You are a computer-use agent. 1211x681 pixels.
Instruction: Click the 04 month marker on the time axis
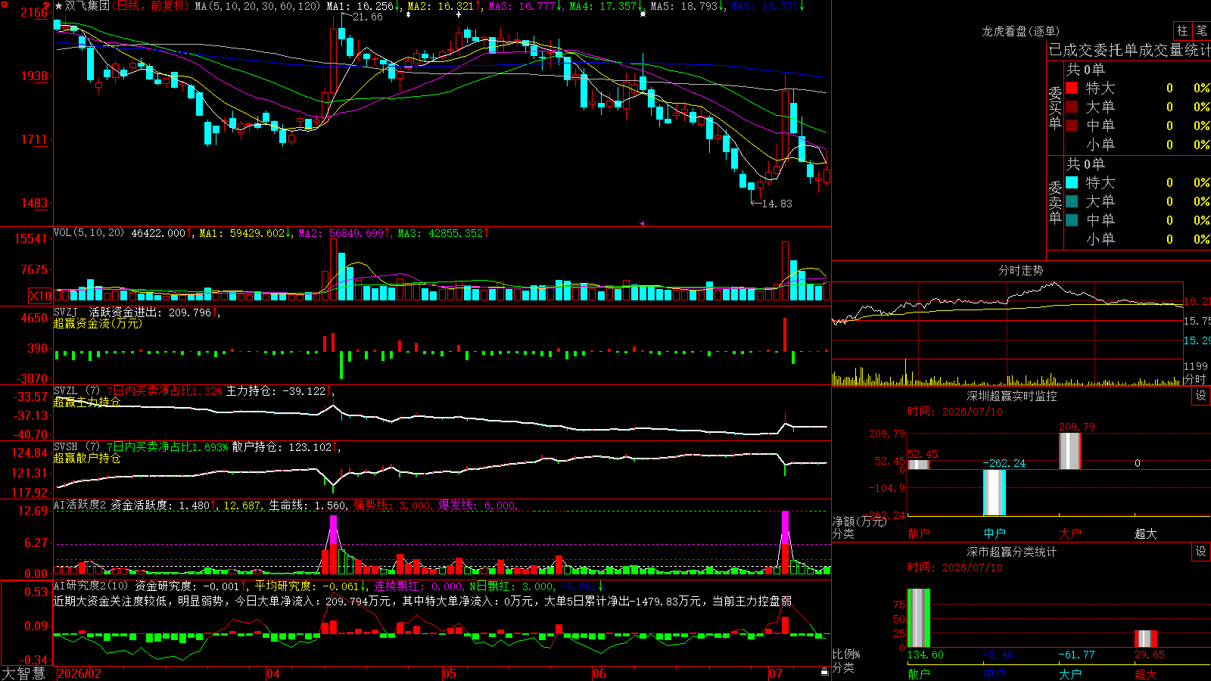(x=273, y=673)
